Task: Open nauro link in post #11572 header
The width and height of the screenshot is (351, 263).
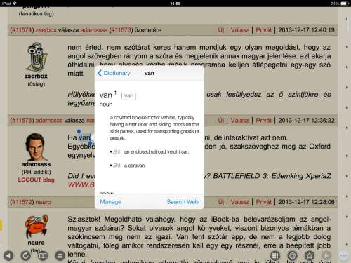Action: pyautogui.click(x=43, y=202)
